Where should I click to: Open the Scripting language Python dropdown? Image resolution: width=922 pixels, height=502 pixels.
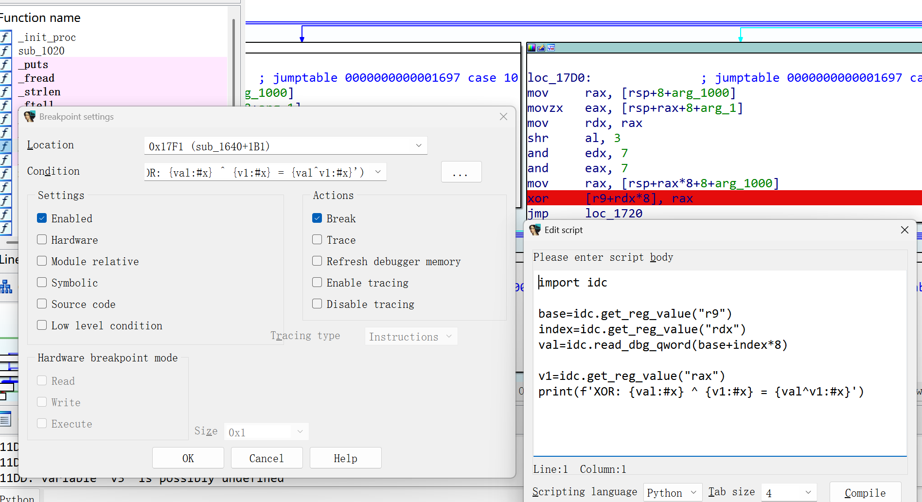(673, 493)
